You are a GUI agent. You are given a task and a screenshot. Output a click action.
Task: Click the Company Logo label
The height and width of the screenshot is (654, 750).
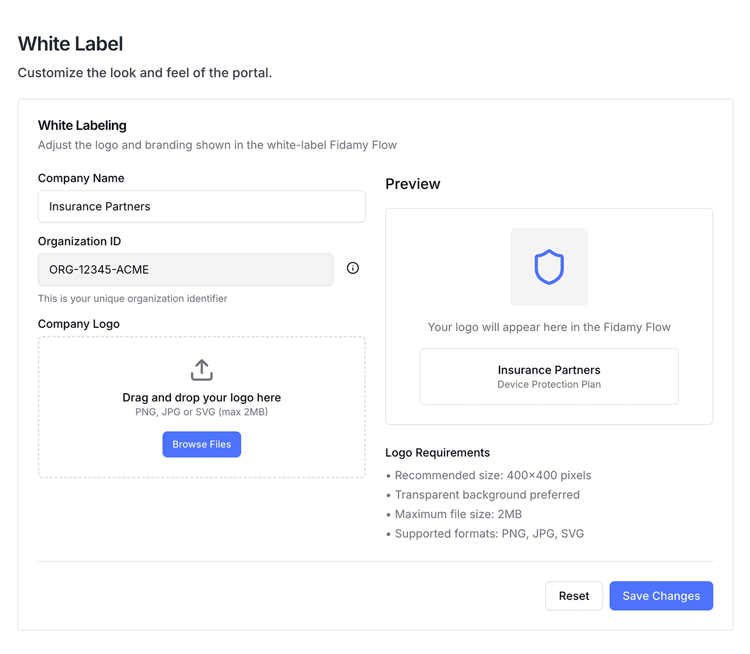point(79,324)
